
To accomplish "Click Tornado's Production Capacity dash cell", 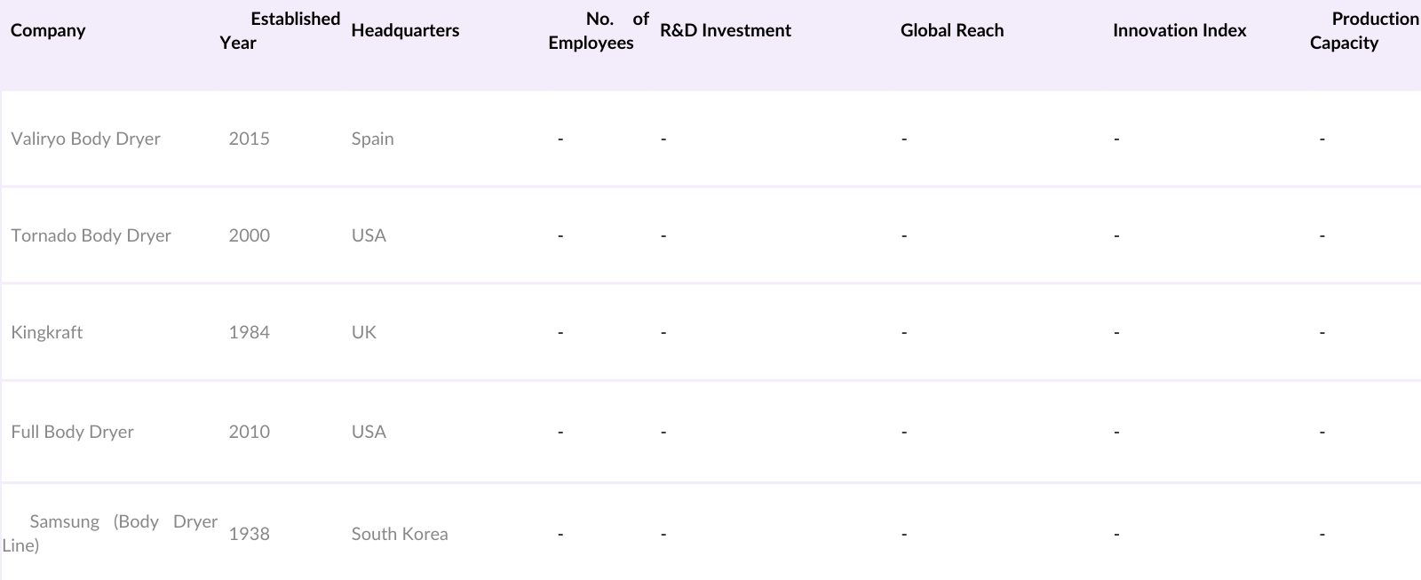I will click(x=1322, y=235).
